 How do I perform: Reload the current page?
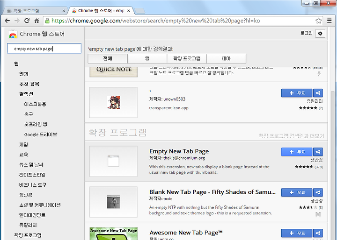(x=27, y=21)
